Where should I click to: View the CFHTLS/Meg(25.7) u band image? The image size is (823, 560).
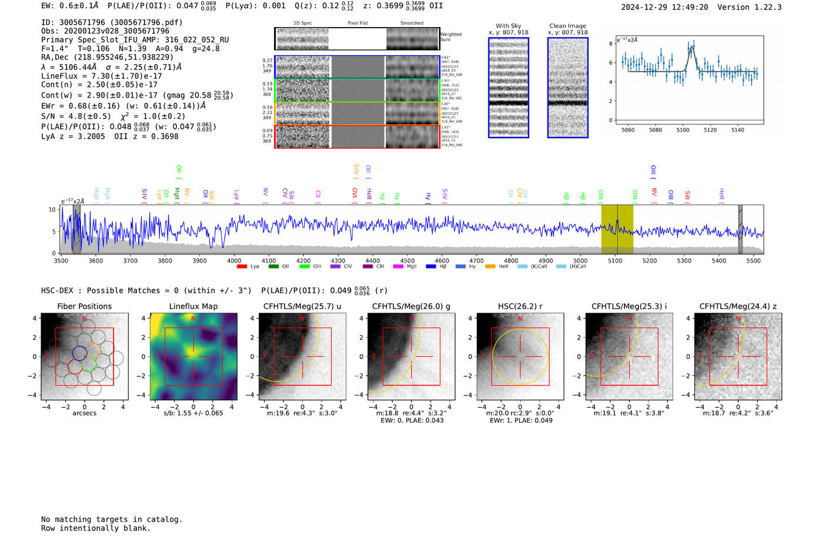click(x=302, y=357)
